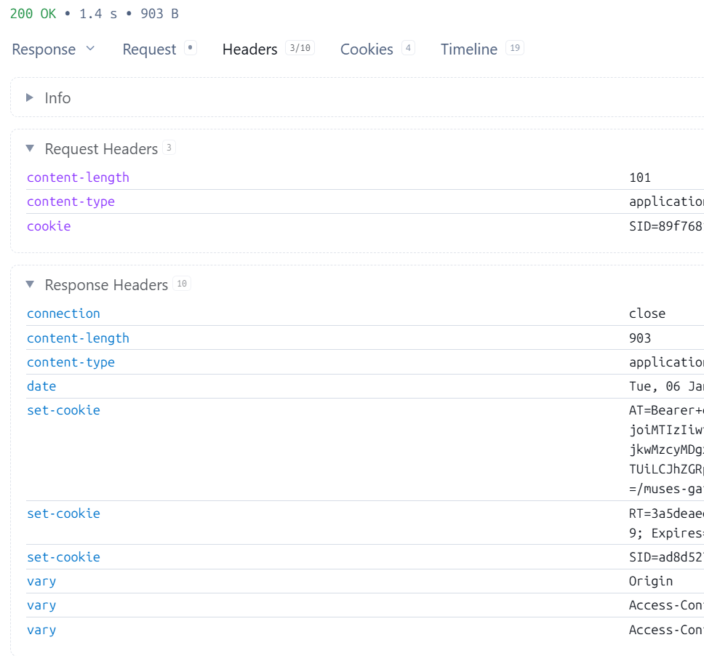Click the Cookies count badge 4
The image size is (704, 656).
408,49
